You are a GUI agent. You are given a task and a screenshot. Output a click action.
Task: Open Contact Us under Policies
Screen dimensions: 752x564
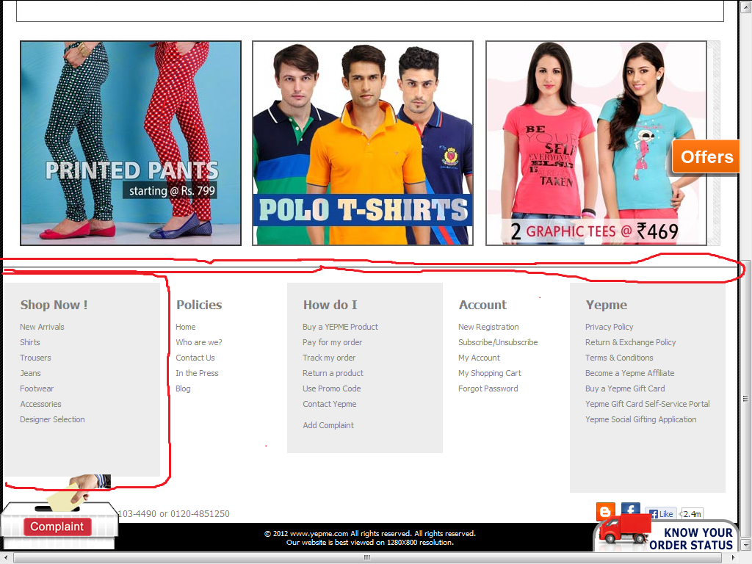[195, 358]
